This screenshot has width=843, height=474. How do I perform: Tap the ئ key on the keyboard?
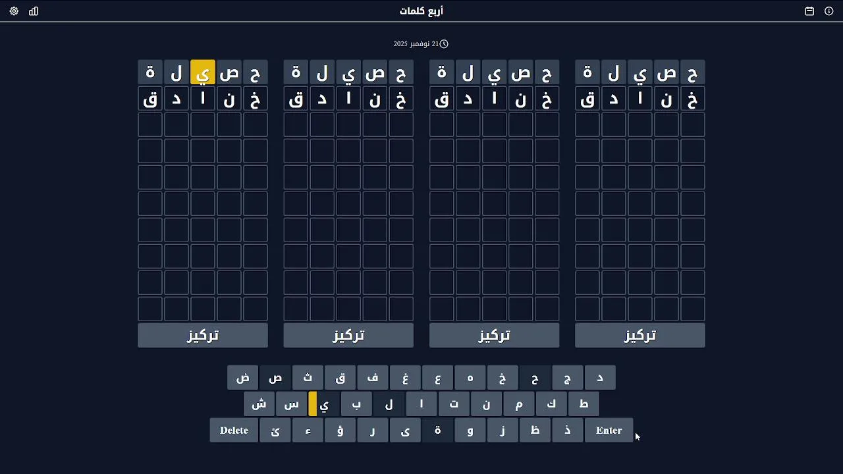tap(275, 431)
